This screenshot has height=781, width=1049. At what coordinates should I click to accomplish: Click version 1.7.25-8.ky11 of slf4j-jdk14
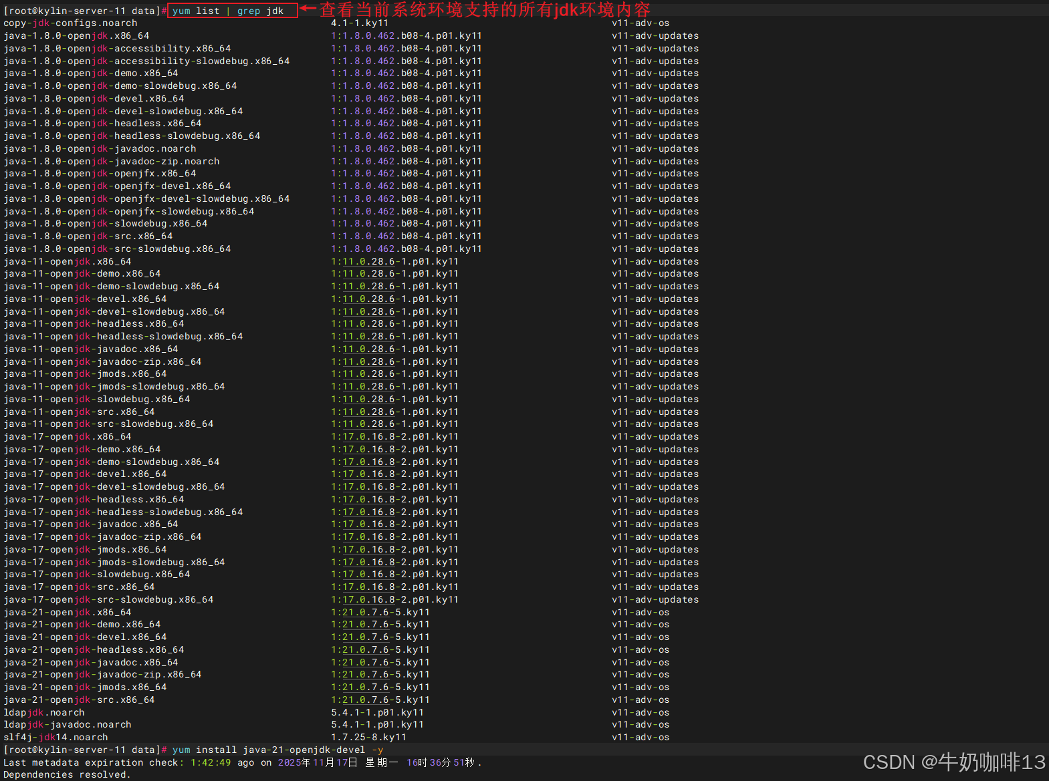point(368,737)
